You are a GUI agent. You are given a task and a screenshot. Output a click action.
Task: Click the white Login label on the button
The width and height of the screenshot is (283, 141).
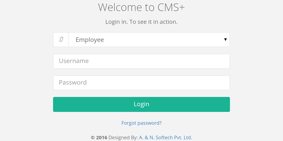(141, 104)
